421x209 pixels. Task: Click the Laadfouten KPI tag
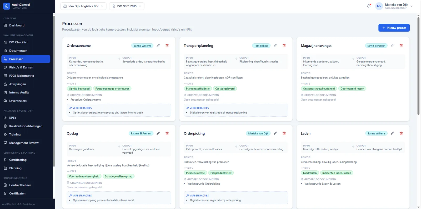[x=310, y=173]
